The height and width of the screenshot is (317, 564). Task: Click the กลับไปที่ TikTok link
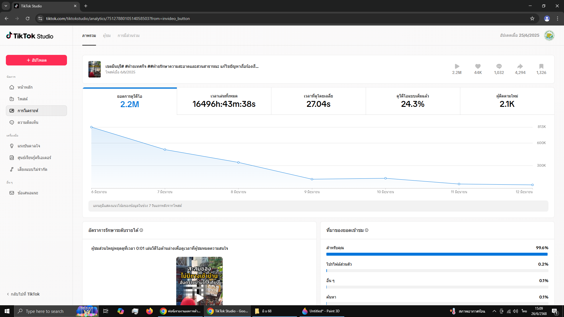(x=23, y=294)
